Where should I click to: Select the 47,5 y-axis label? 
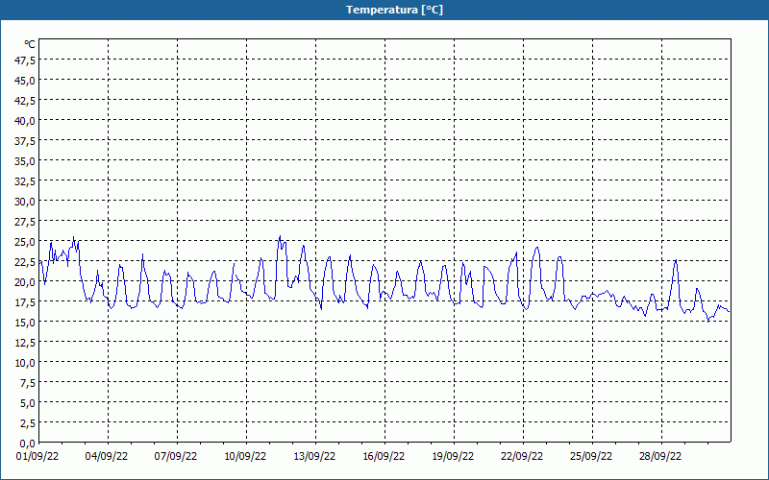click(25, 60)
